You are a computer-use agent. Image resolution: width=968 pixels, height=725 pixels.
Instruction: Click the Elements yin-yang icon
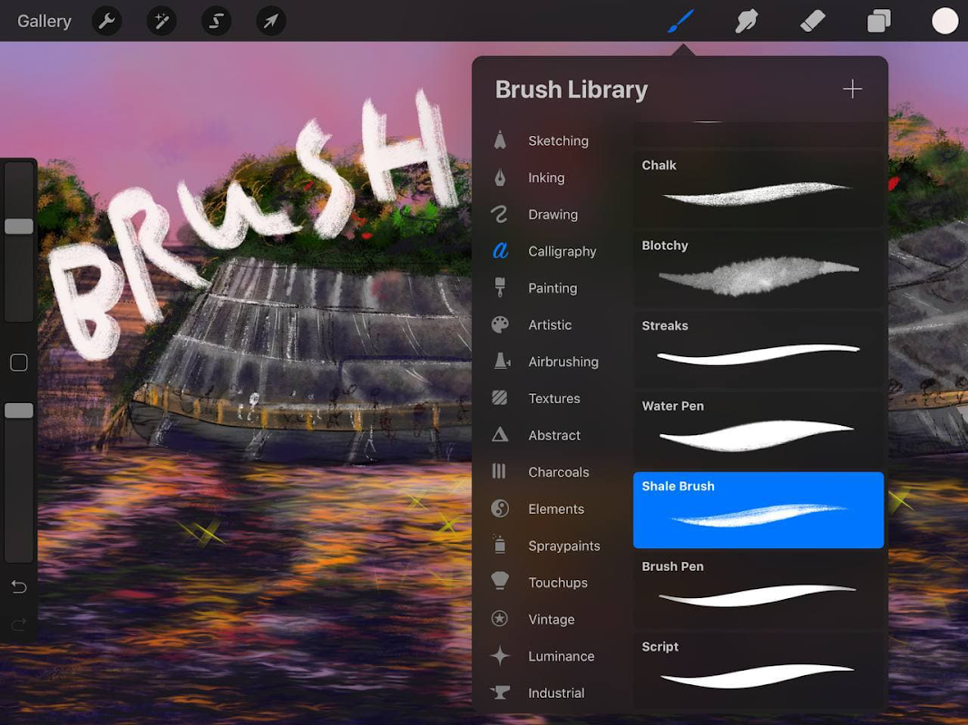(500, 508)
